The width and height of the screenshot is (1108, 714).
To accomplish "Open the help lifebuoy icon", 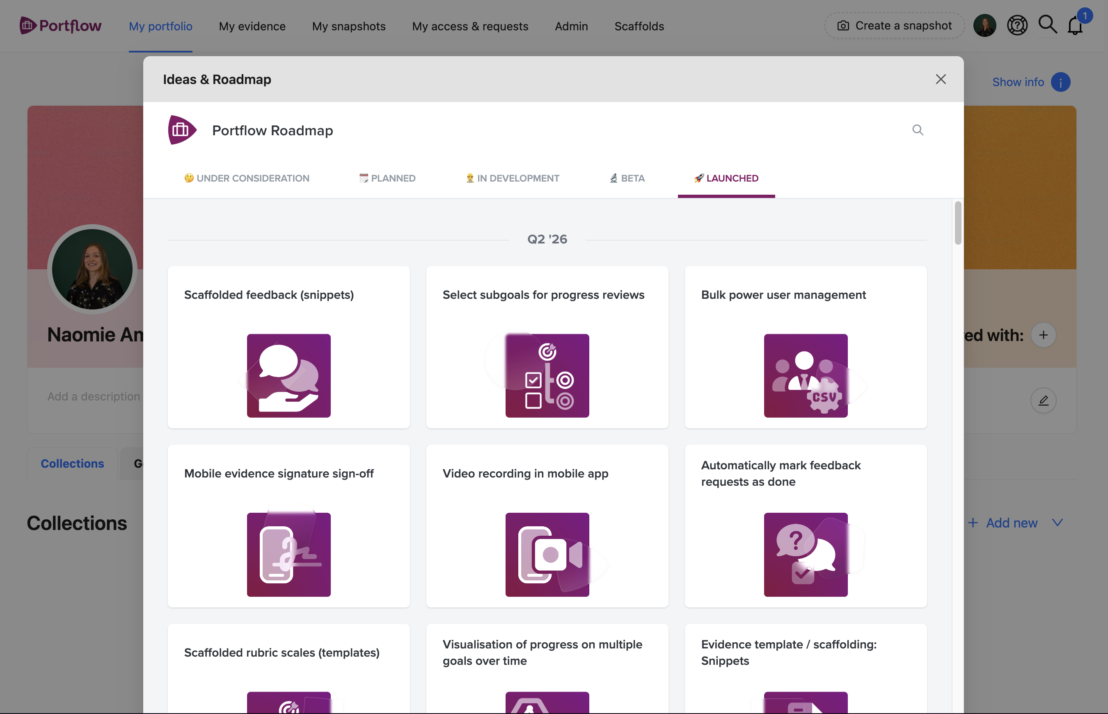I will pos(1017,25).
